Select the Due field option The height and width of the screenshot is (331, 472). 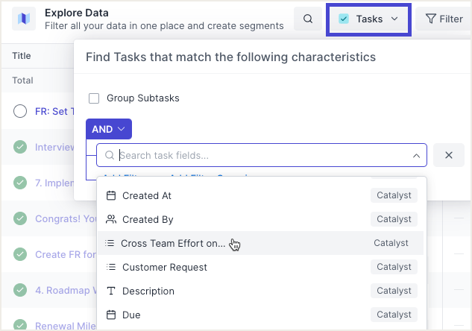(131, 315)
